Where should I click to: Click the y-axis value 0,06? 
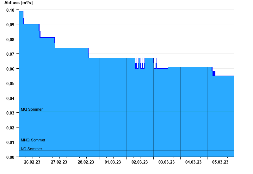tap(10, 69)
